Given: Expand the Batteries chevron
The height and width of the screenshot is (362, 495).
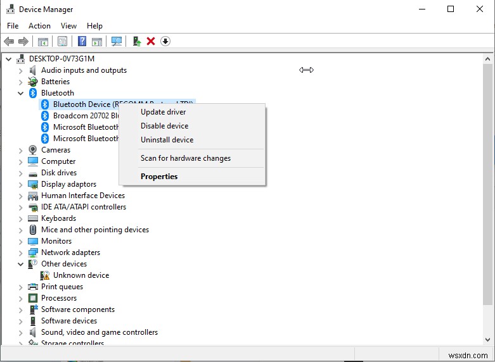Looking at the screenshot, I should [x=20, y=82].
